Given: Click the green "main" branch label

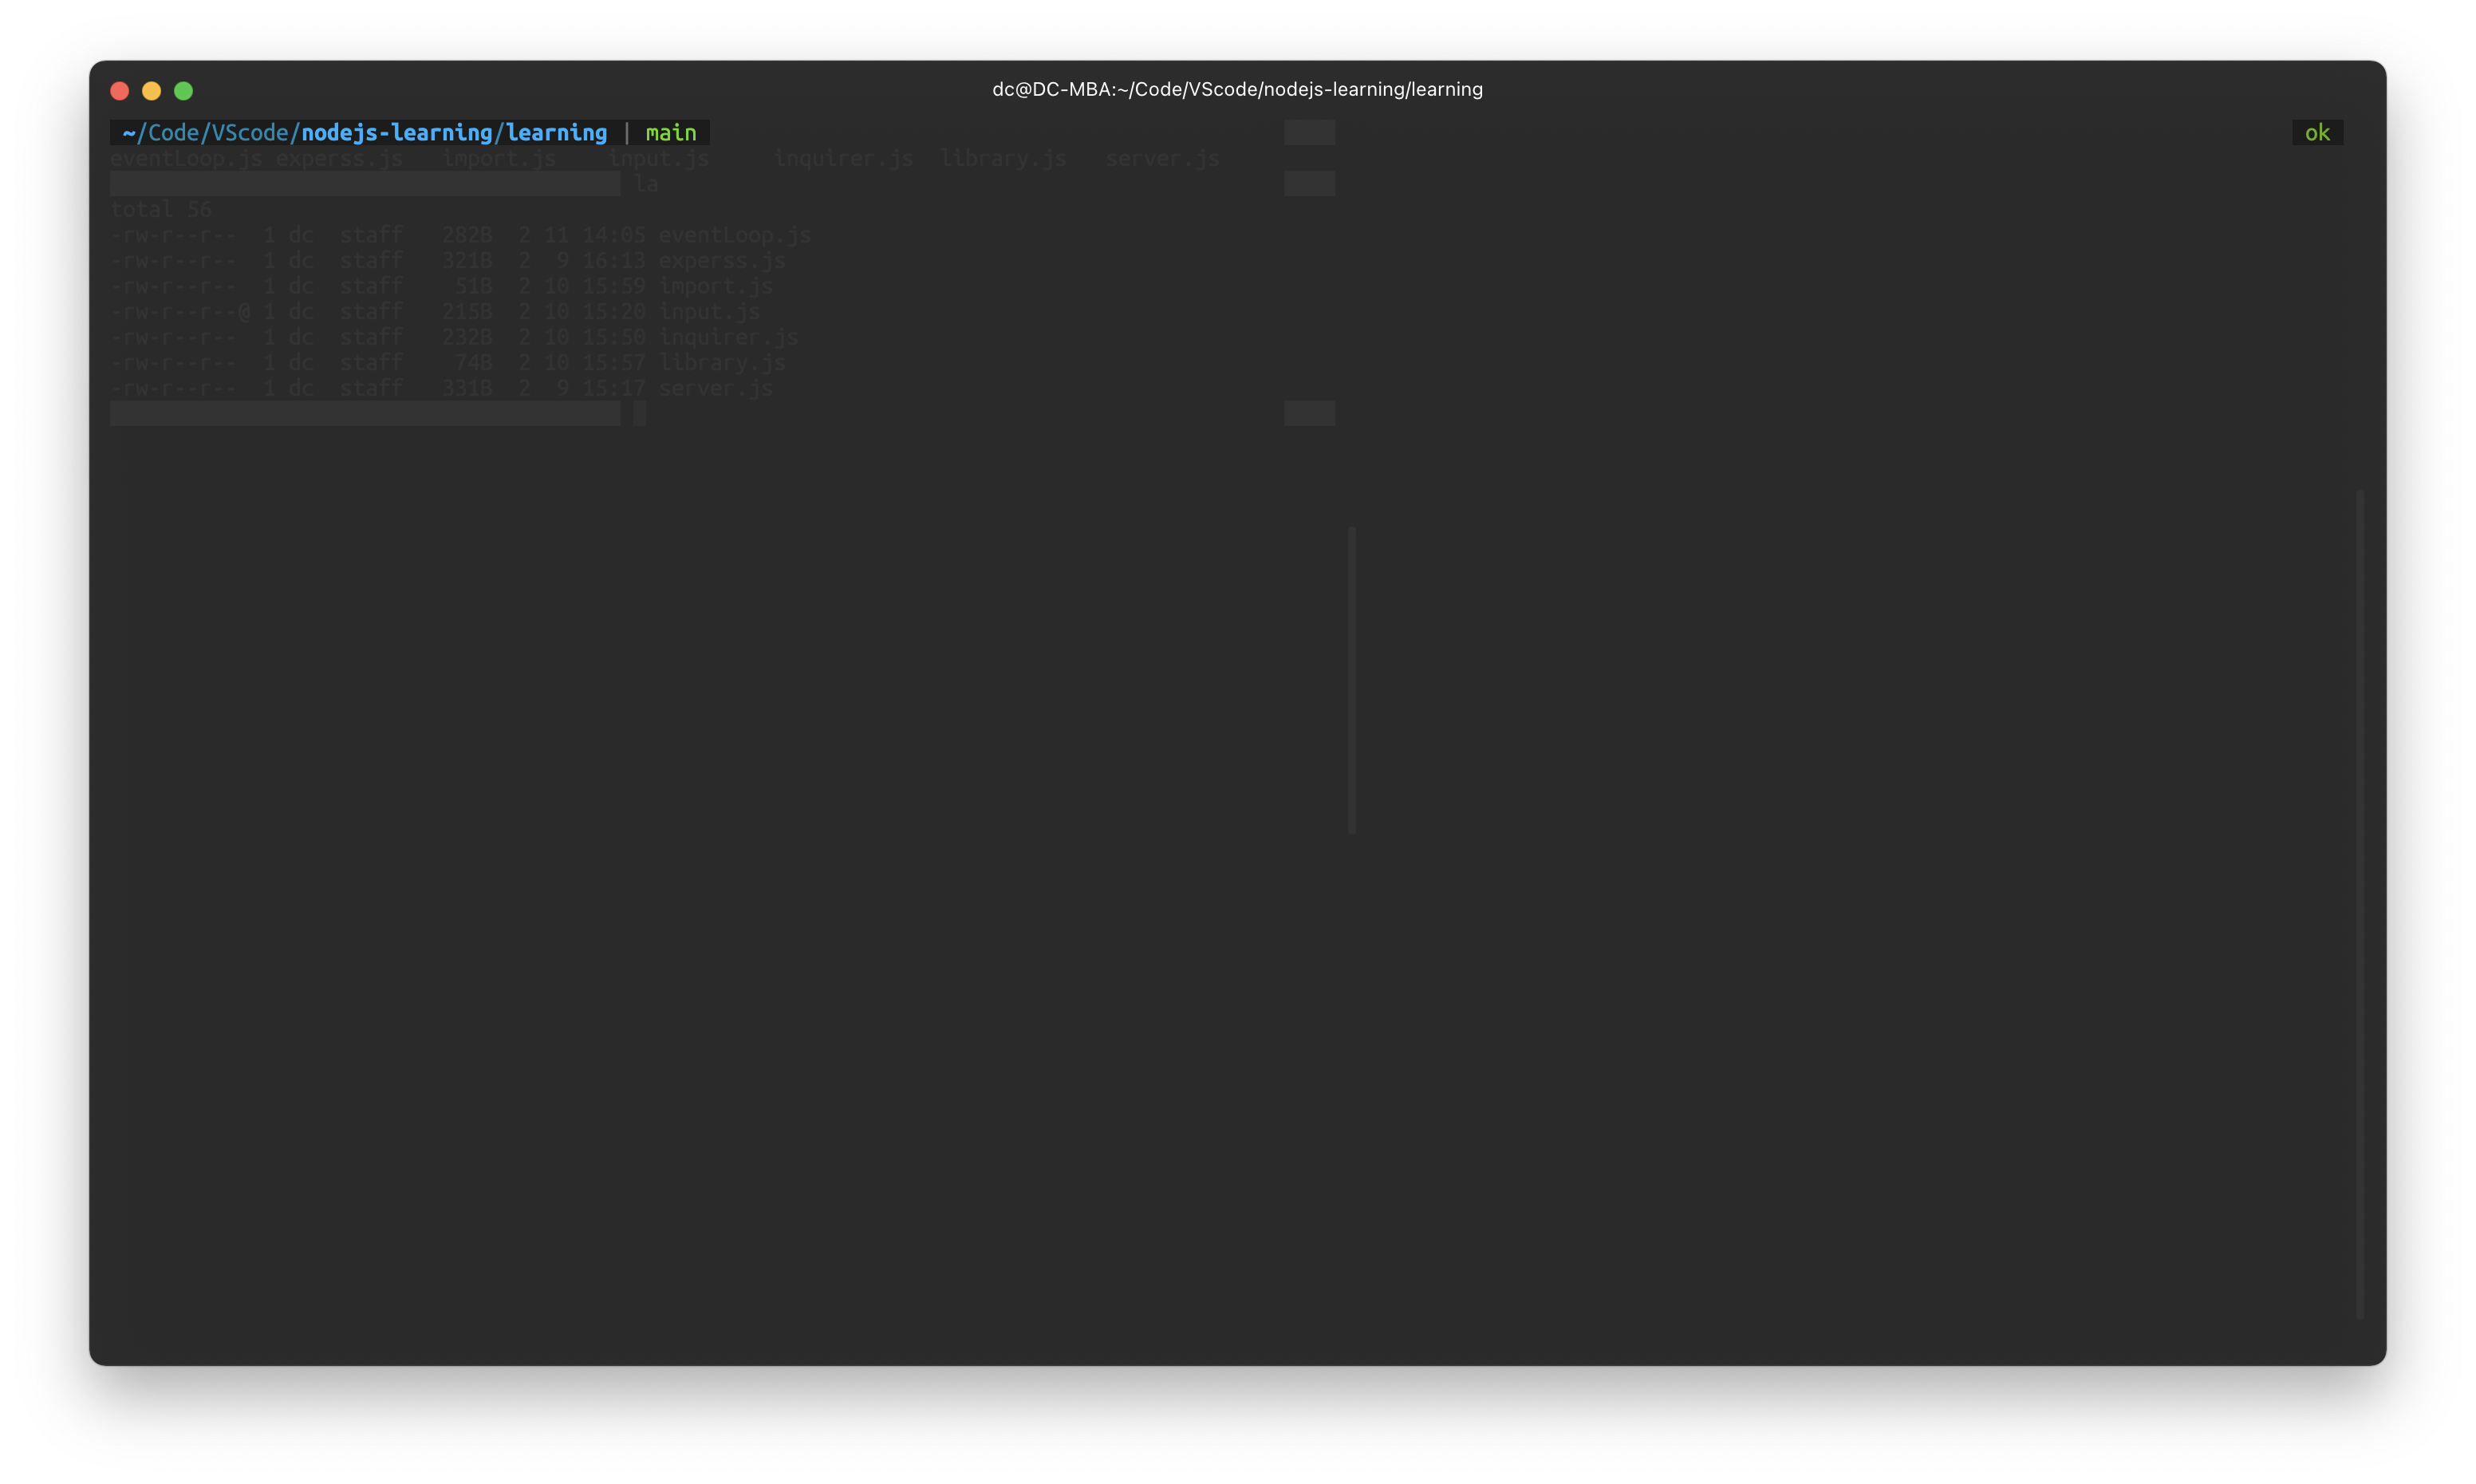Looking at the screenshot, I should (670, 132).
